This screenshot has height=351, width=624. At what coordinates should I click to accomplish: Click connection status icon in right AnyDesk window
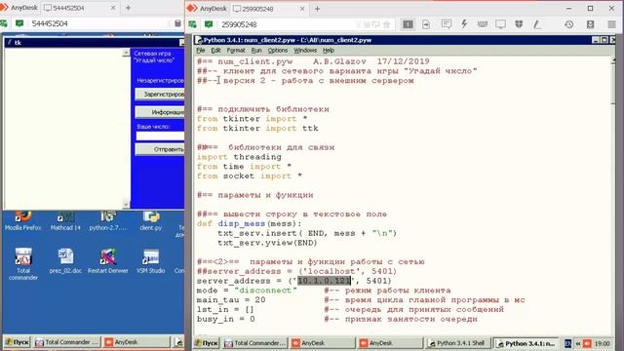[193, 24]
